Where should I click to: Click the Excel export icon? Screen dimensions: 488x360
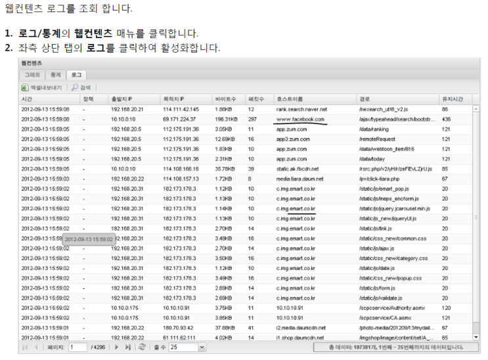(x=24, y=88)
